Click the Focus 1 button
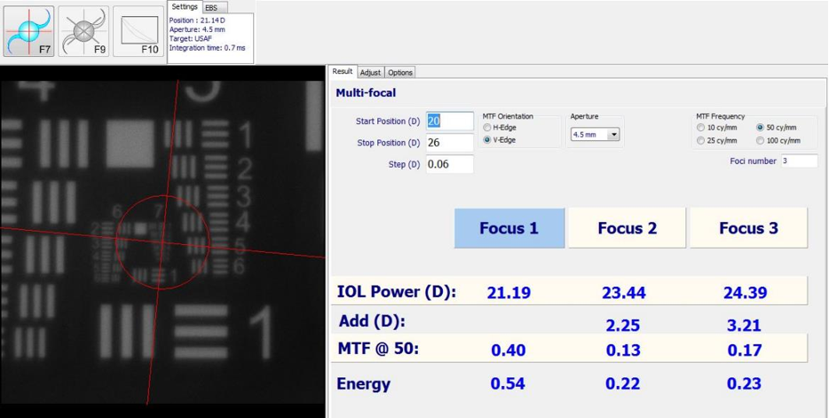 point(509,228)
